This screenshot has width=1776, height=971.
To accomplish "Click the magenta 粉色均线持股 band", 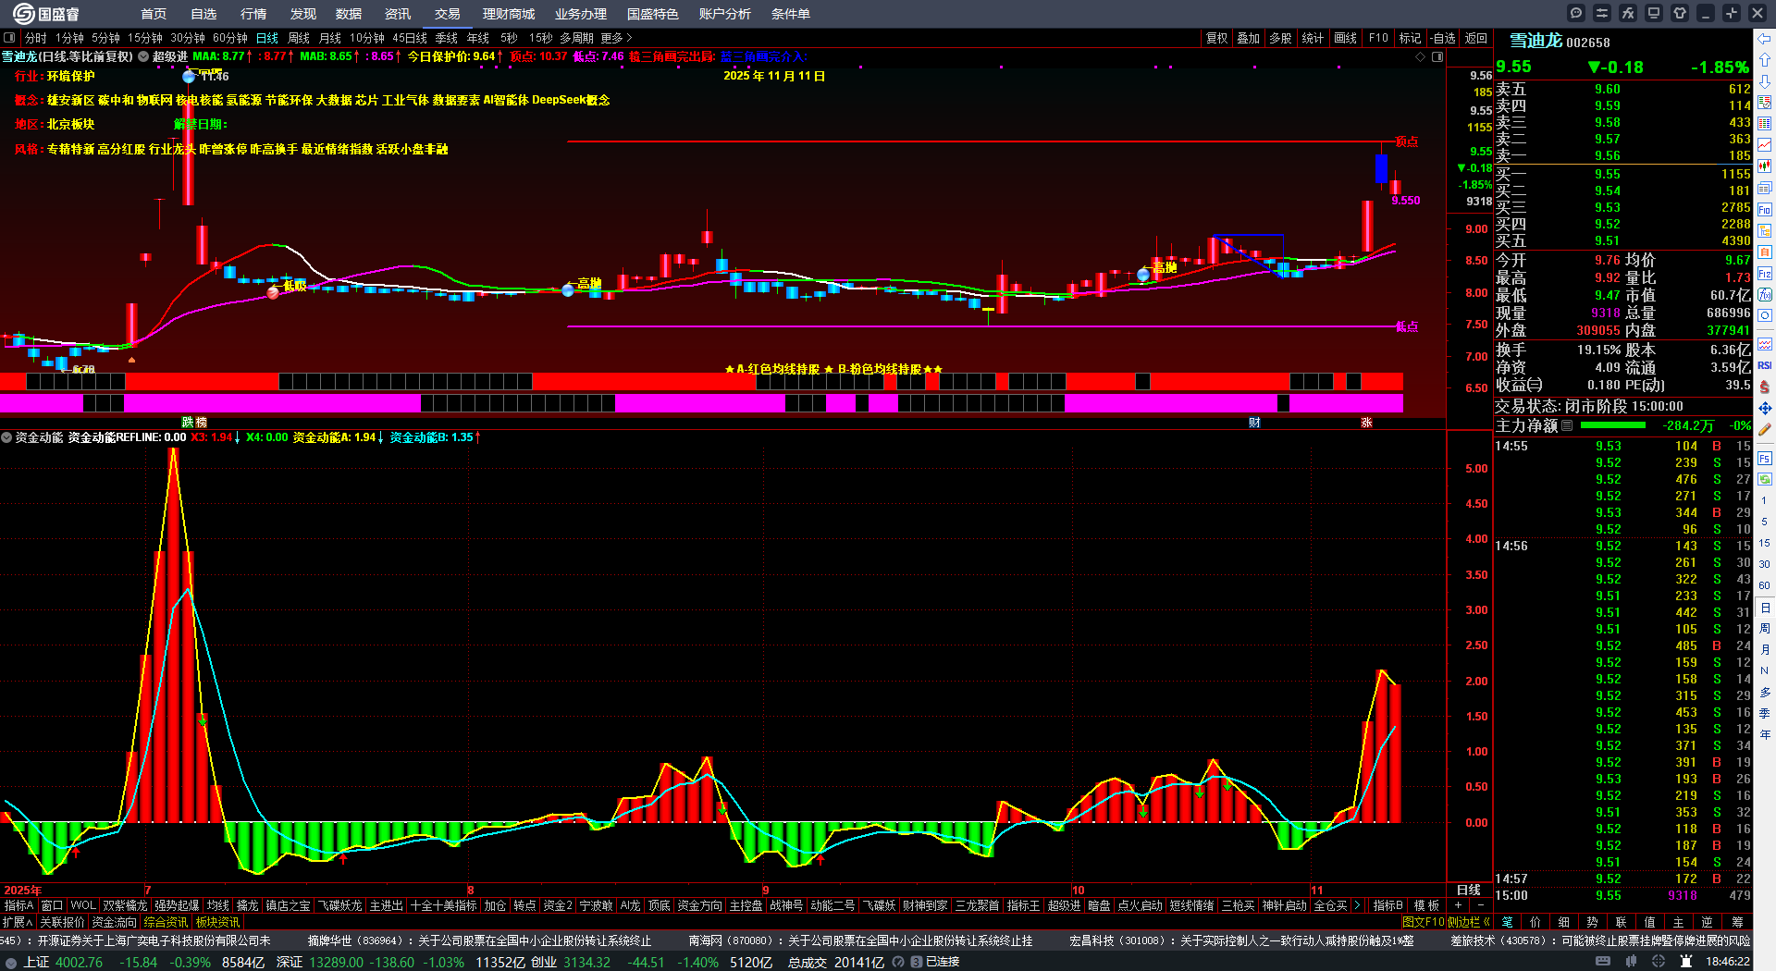I will [x=701, y=402].
